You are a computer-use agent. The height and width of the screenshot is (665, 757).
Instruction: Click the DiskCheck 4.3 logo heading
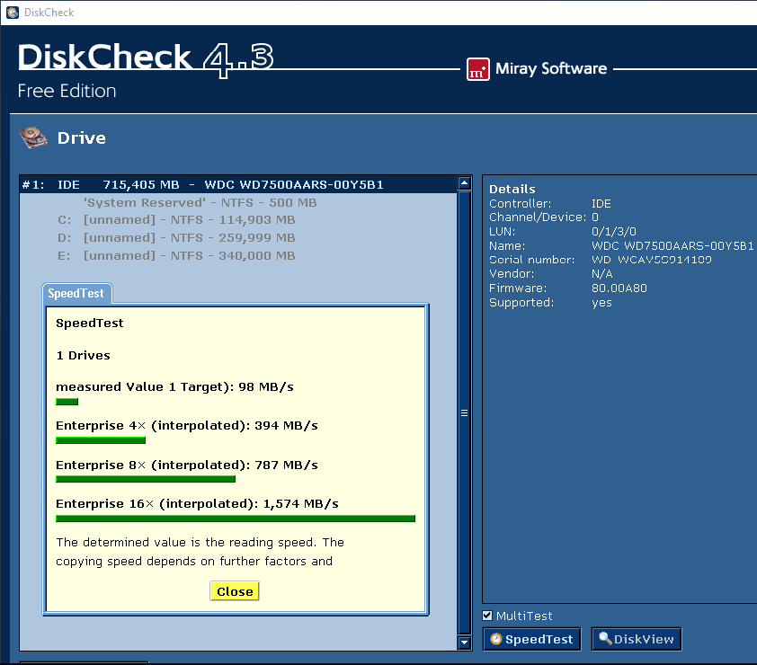coord(146,59)
